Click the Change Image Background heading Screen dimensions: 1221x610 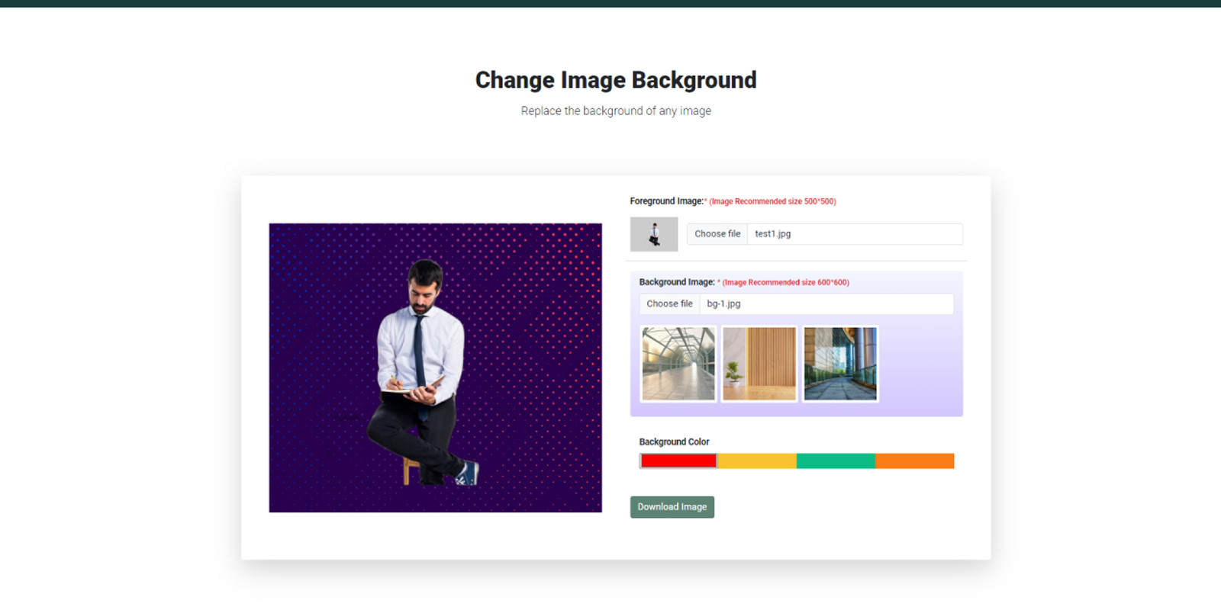616,80
